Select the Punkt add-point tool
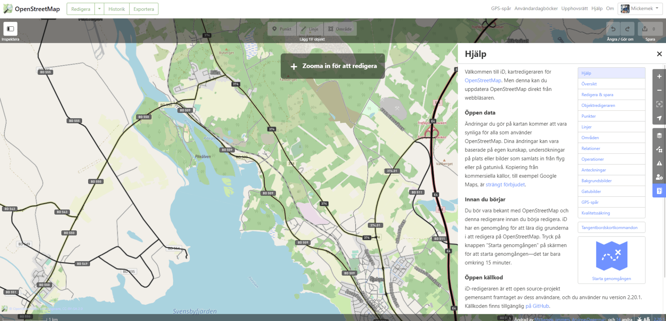Image resolution: width=666 pixels, height=321 pixels. 282,29
